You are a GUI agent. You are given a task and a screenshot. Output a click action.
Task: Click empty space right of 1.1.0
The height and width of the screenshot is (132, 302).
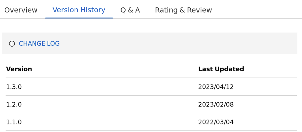(109, 122)
